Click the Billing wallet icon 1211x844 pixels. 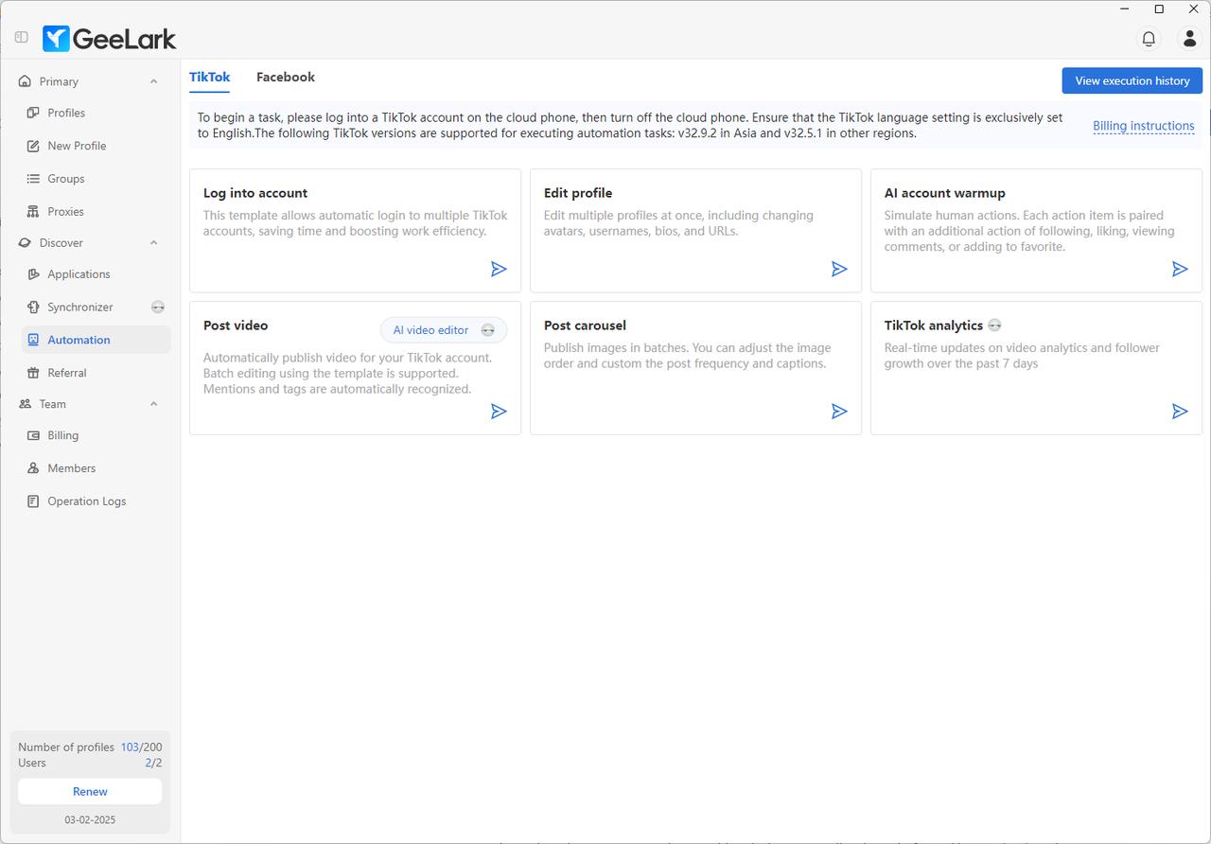click(33, 435)
